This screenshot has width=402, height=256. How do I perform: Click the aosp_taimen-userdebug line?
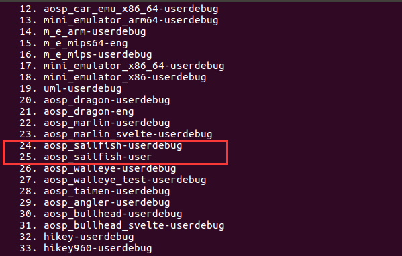(107, 191)
